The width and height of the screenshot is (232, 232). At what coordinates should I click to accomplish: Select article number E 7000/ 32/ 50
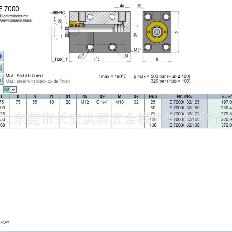point(184,108)
